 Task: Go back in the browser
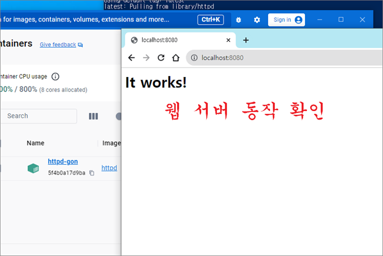[x=131, y=58]
